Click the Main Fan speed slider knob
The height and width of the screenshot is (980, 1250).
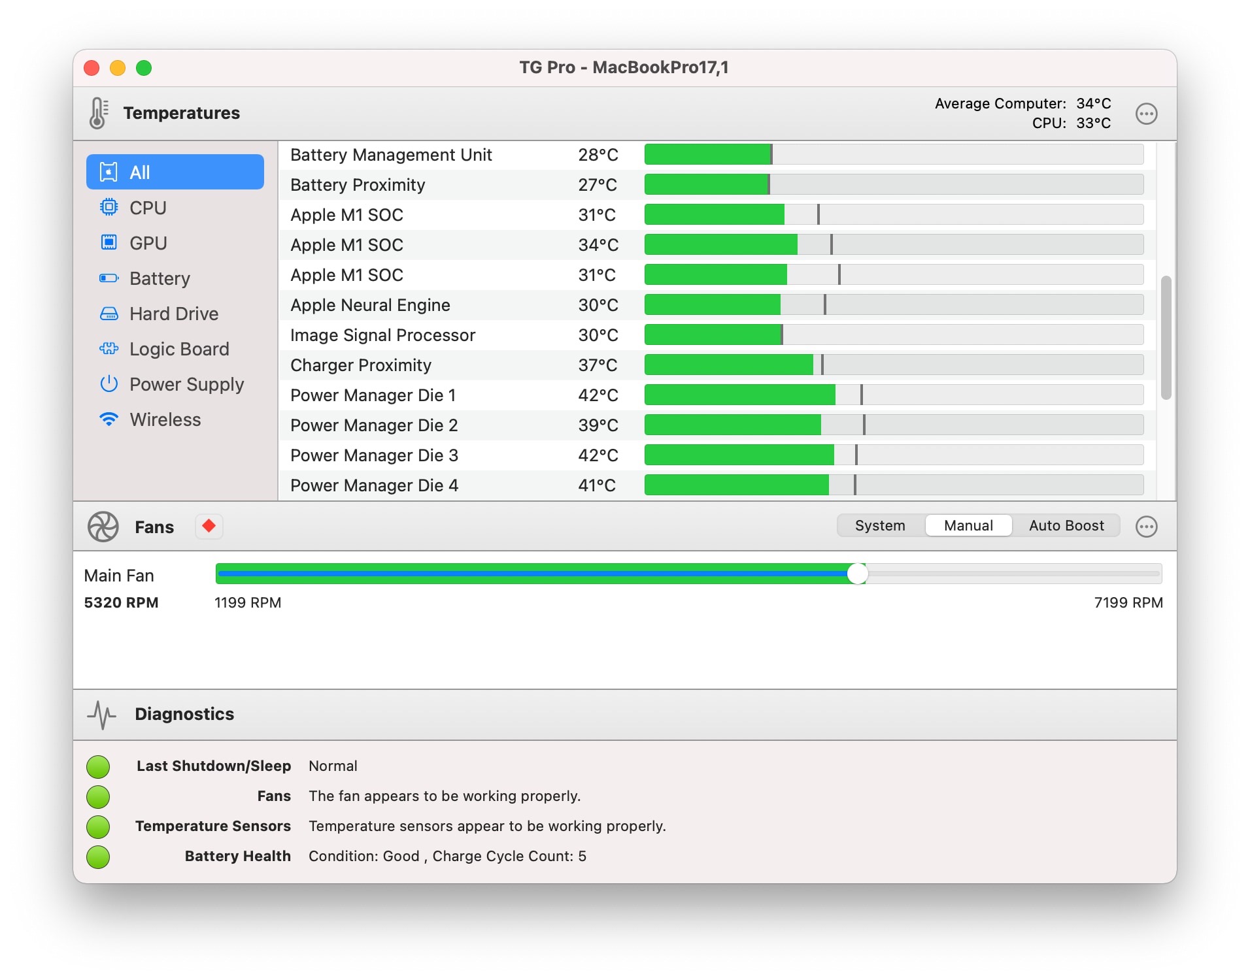tap(857, 574)
